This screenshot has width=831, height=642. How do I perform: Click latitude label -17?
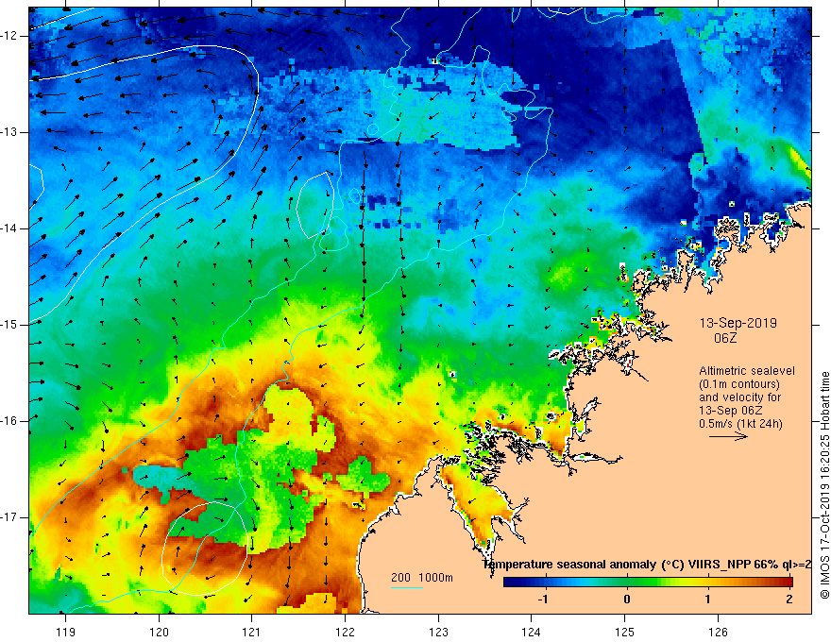pos(9,517)
